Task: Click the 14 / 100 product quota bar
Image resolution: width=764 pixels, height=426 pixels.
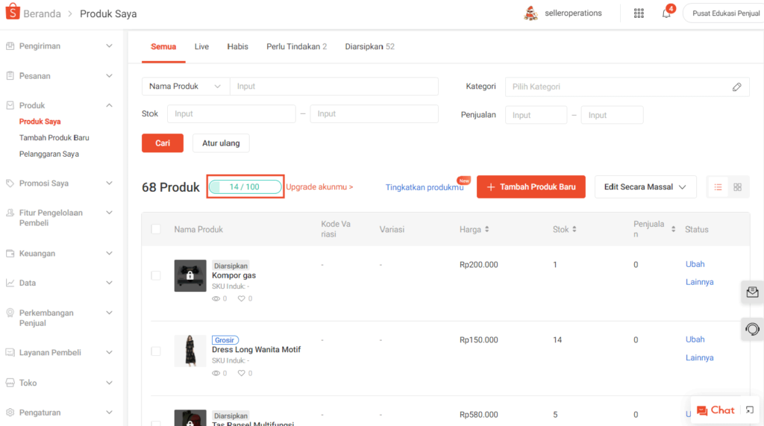Action: click(245, 187)
